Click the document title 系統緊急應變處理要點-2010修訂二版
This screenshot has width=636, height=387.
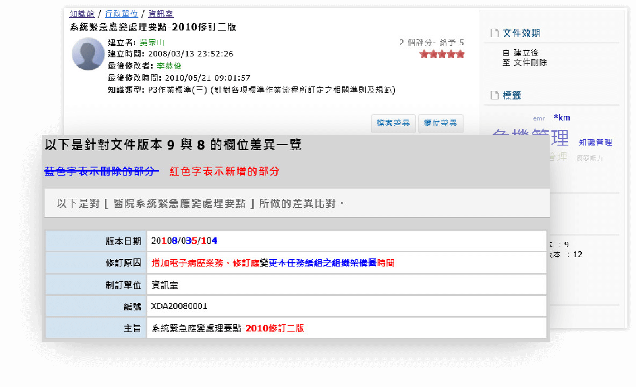point(153,27)
